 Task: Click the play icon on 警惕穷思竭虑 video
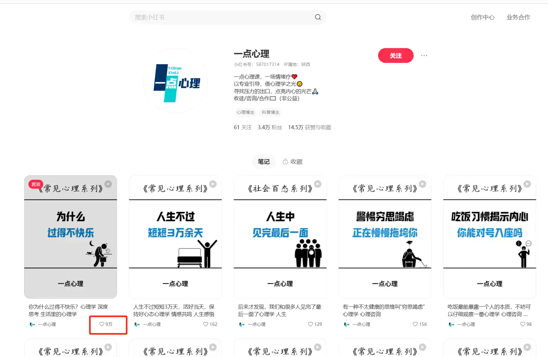pyautogui.click(x=422, y=184)
